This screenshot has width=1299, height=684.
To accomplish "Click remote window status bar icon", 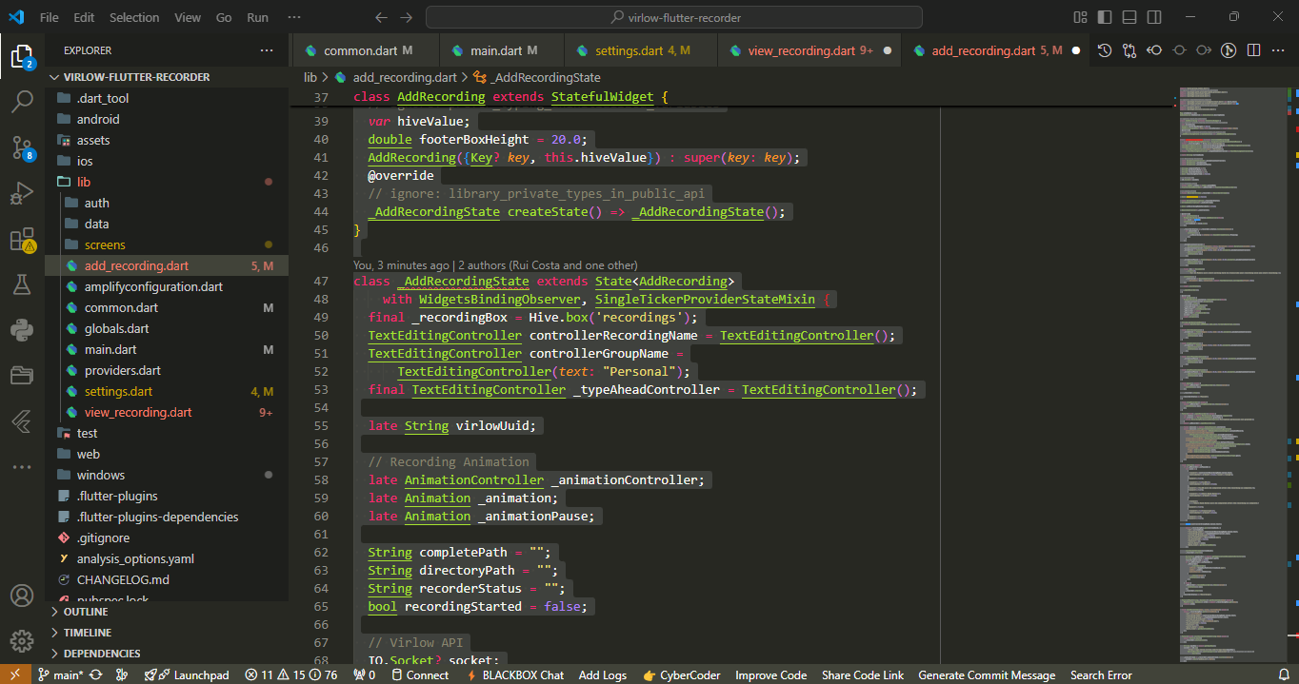I will (x=16, y=674).
